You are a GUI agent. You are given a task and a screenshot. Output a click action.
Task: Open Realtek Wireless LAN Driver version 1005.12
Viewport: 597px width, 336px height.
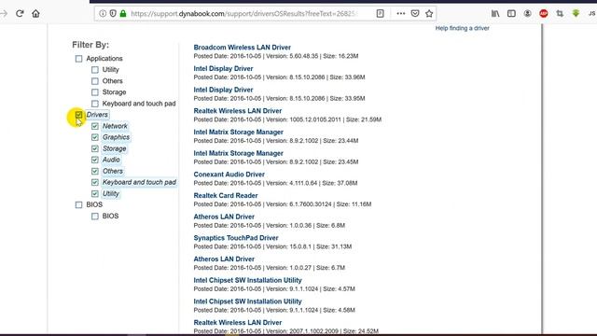[x=238, y=111]
